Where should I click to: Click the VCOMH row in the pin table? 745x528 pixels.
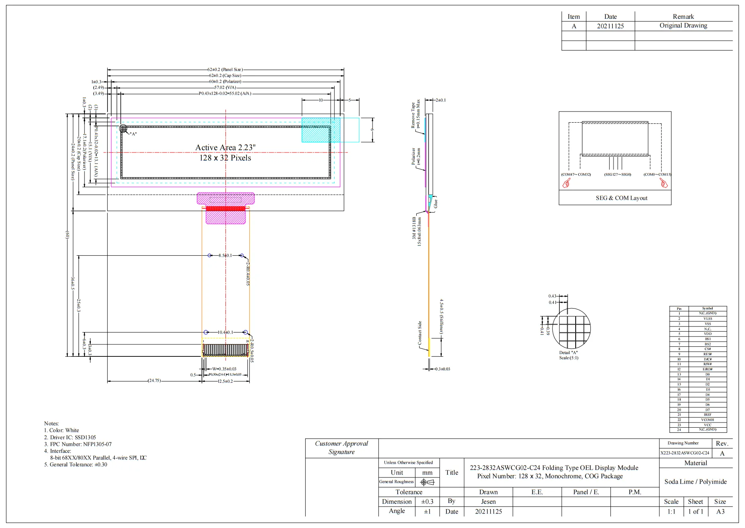[x=707, y=420]
